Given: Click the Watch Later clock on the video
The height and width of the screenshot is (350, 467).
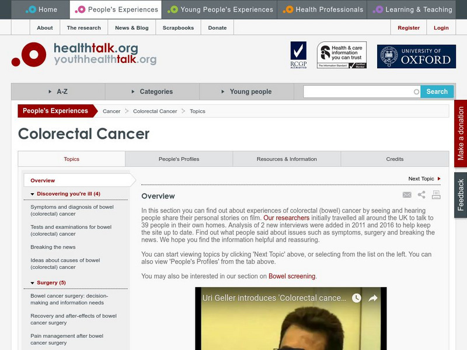Looking at the screenshot, I should (x=356, y=298).
